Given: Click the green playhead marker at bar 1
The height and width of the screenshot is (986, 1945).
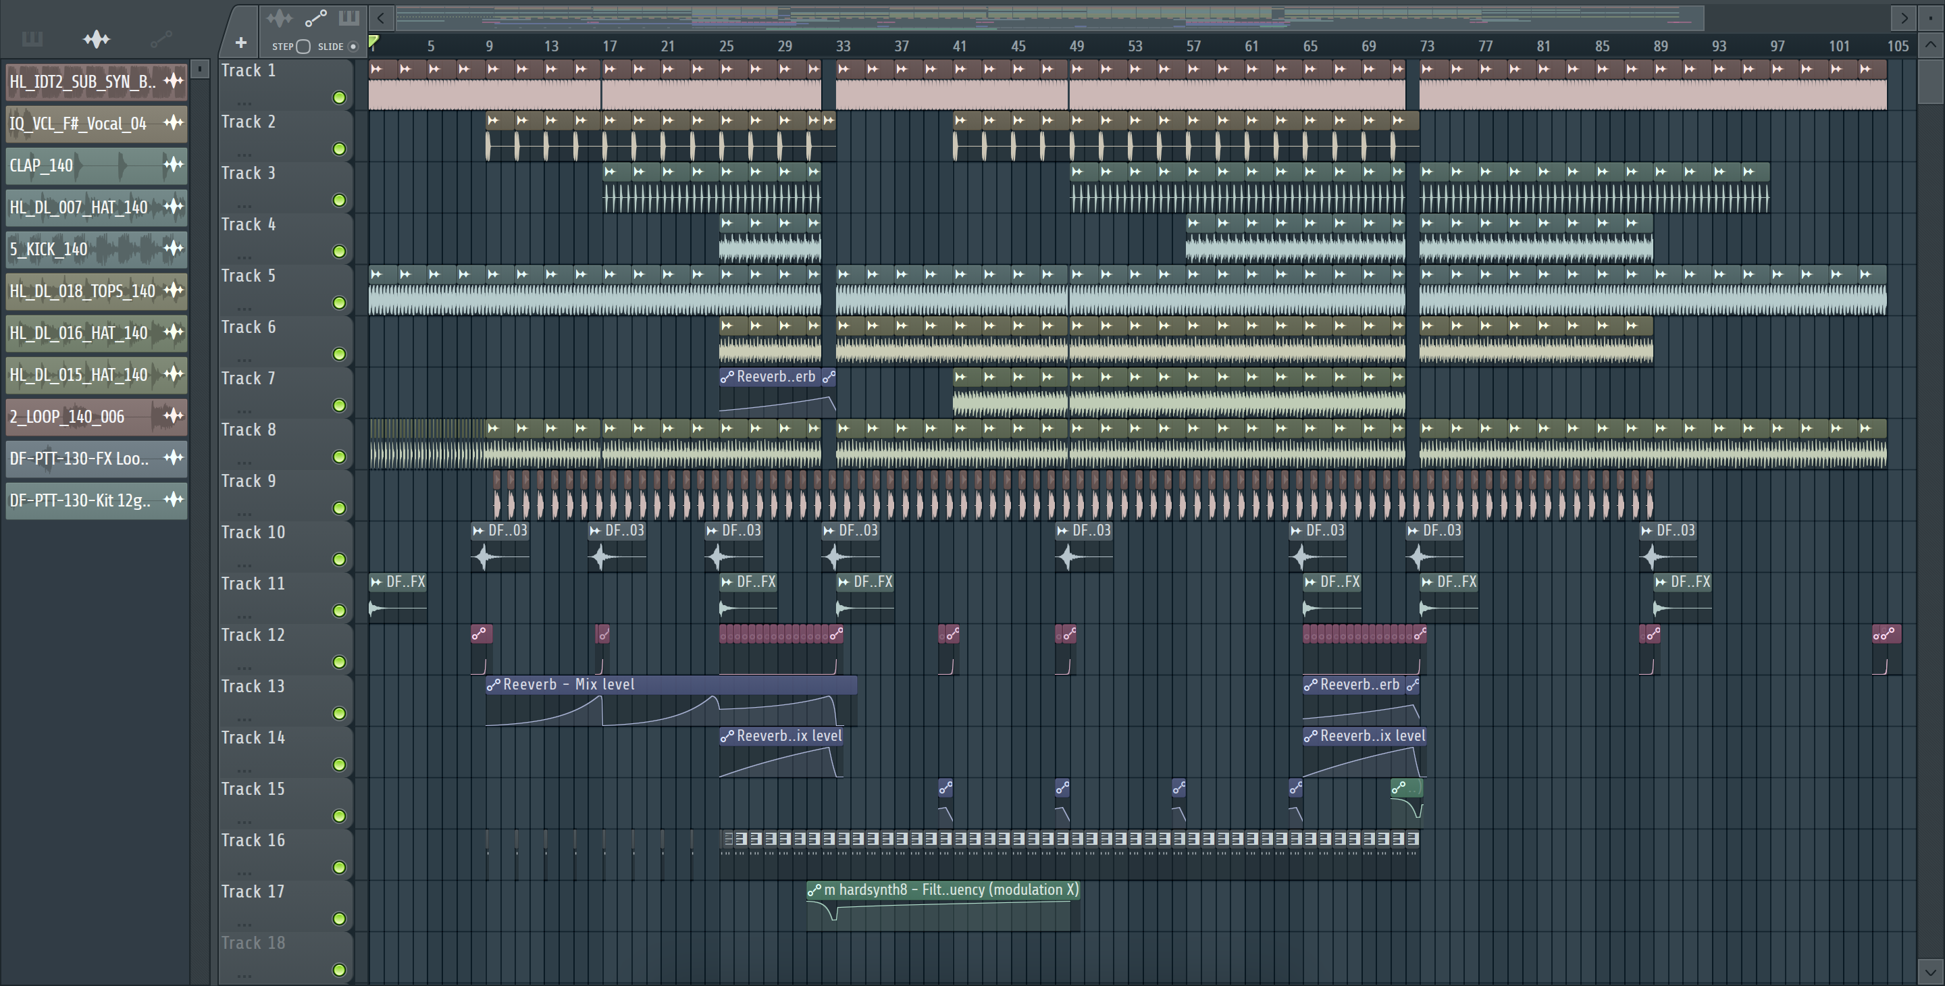Looking at the screenshot, I should pos(373,41).
